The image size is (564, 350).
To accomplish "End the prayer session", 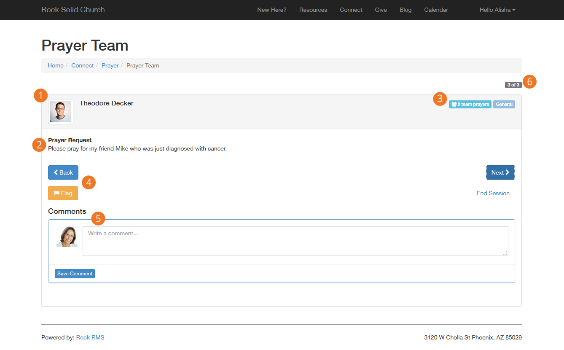I will (x=493, y=193).
